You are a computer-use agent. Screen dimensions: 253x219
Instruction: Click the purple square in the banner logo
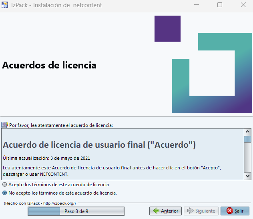[167, 28]
